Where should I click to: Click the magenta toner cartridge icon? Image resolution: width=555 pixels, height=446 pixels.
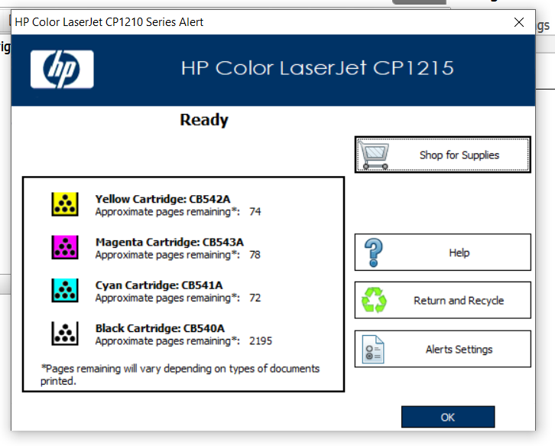65,247
